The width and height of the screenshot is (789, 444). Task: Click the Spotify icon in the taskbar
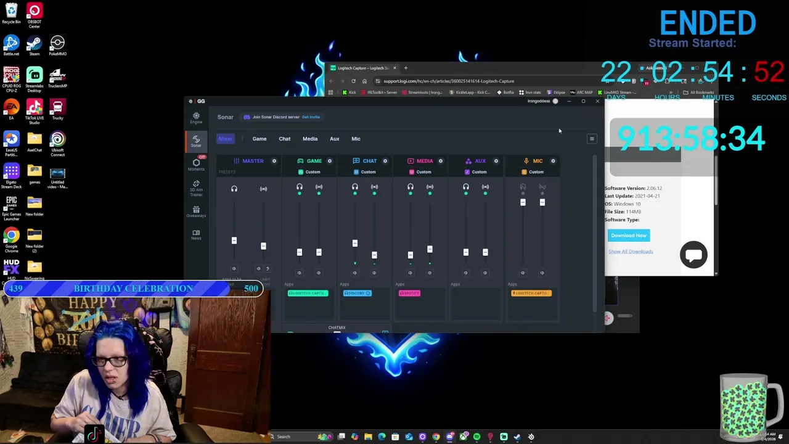coord(476,437)
